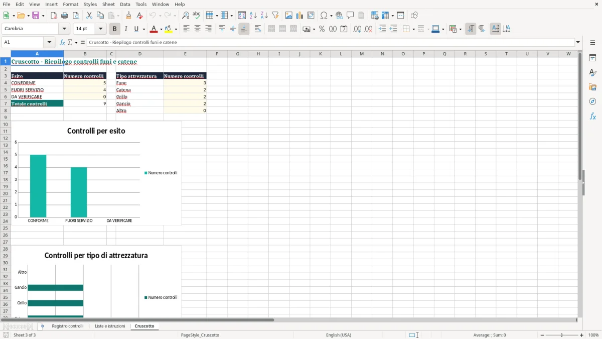The image size is (602, 339).
Task: Expand the Name Box dropdown
Action: [x=49, y=43]
